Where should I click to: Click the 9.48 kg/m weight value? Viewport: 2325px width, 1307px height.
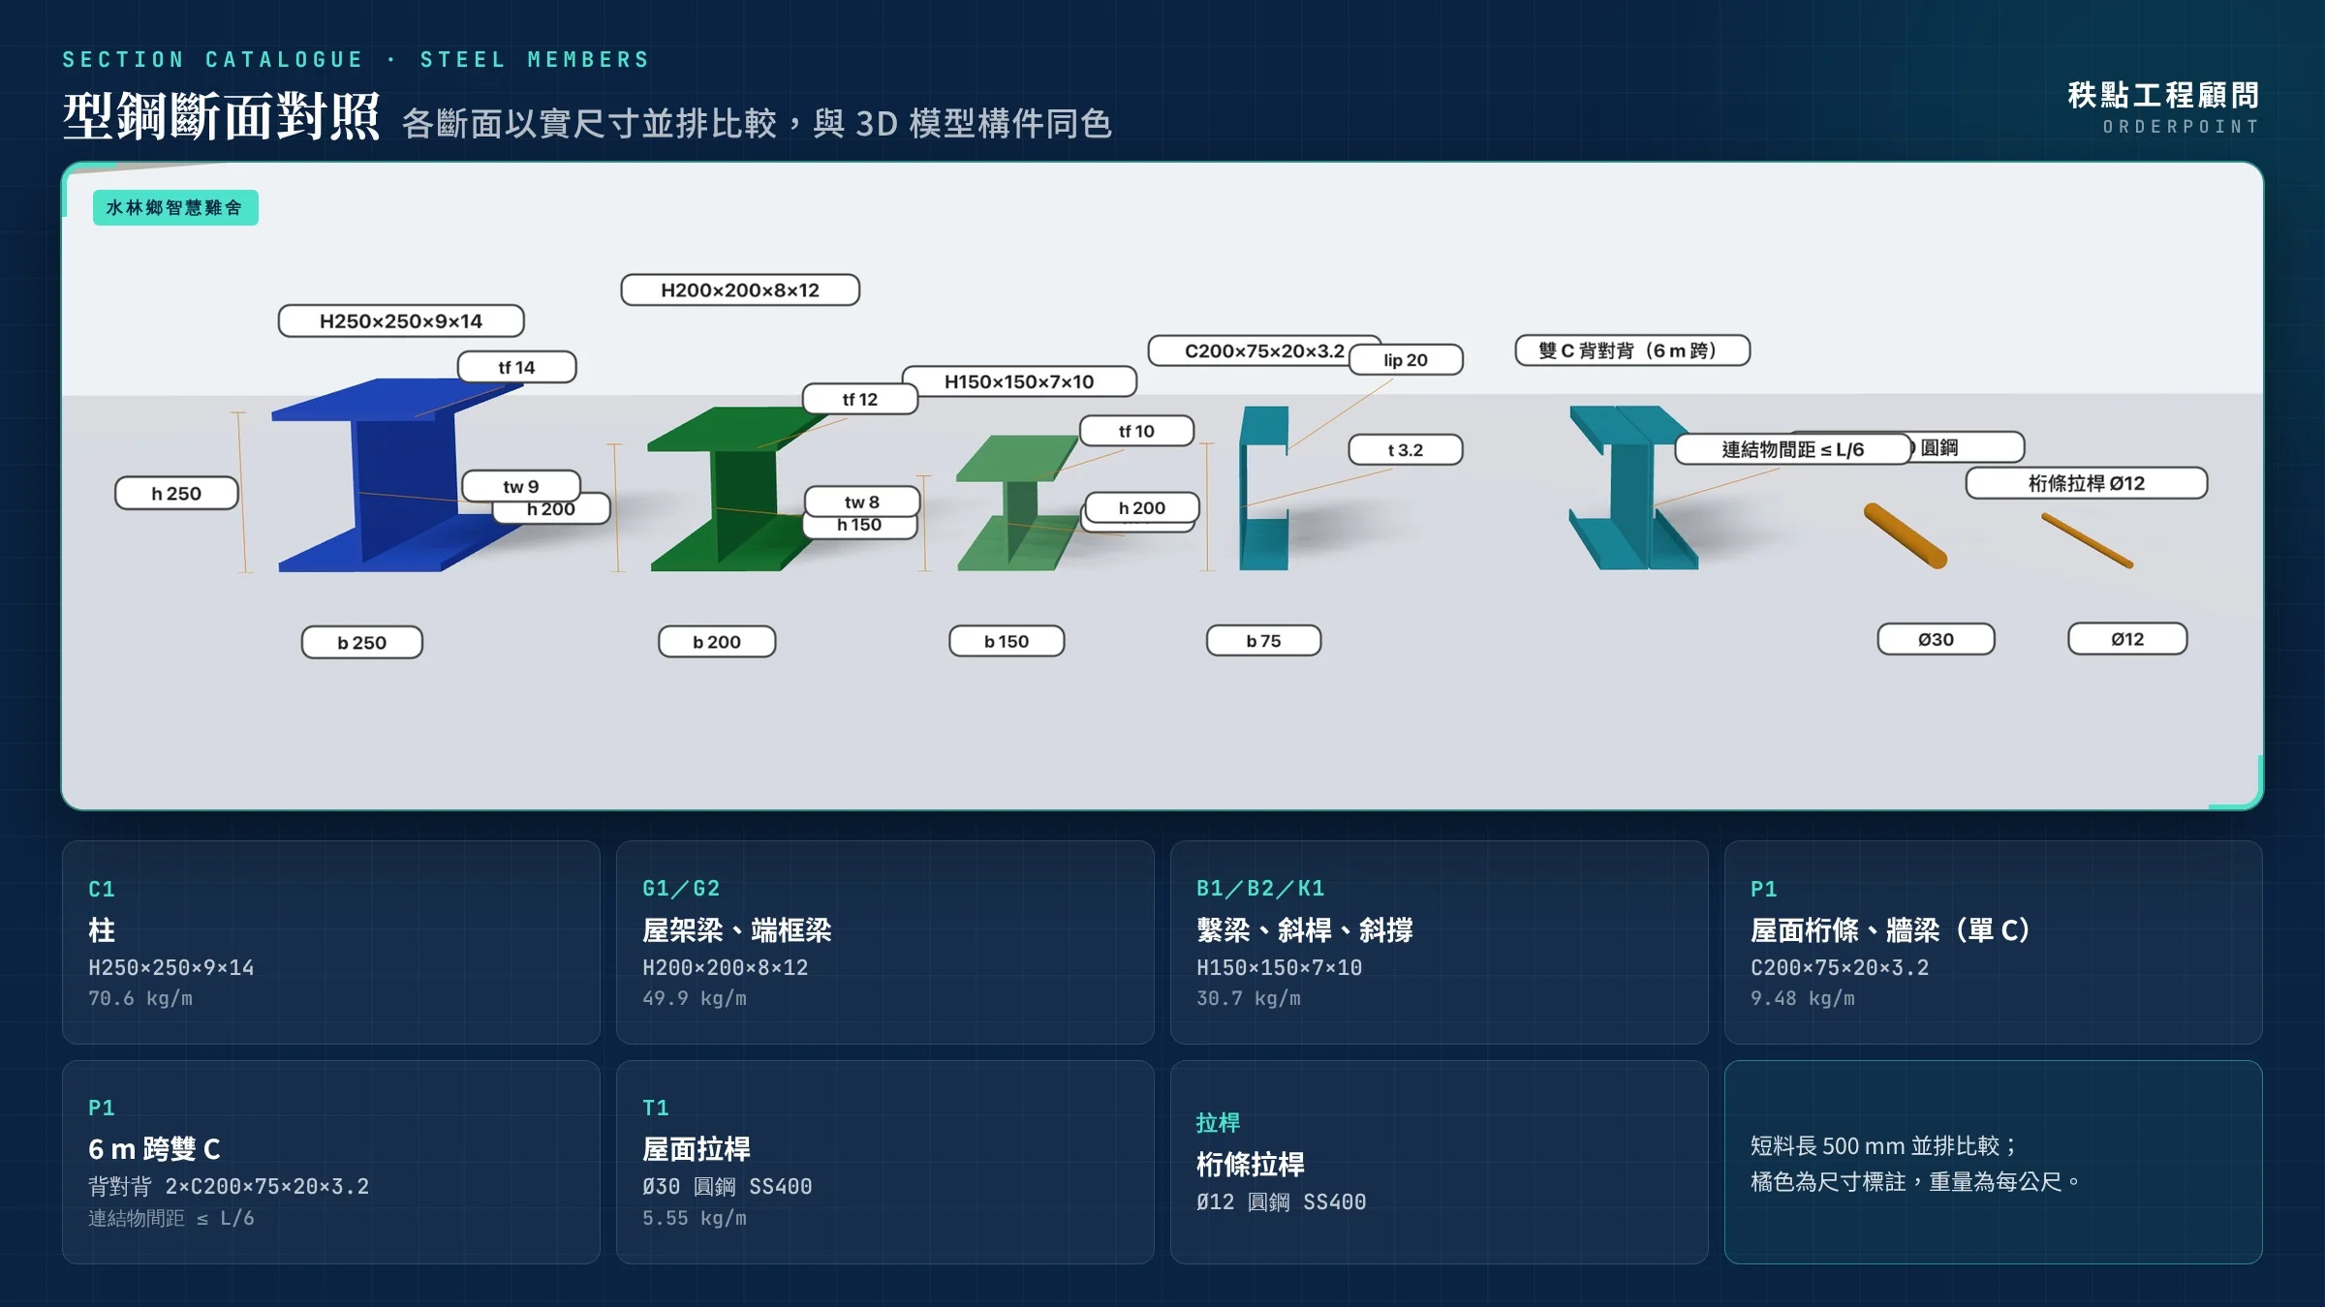tap(1803, 998)
